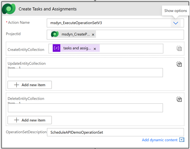190x149 pixels.
Task: Click the DeleteEntityCollection item 1 input
Action: (85, 108)
